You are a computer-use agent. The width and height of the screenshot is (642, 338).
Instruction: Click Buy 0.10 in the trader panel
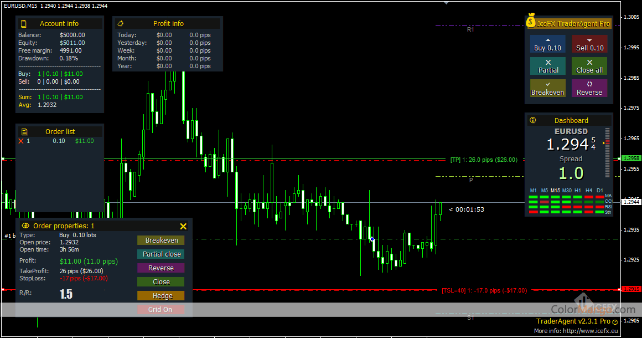click(x=548, y=44)
